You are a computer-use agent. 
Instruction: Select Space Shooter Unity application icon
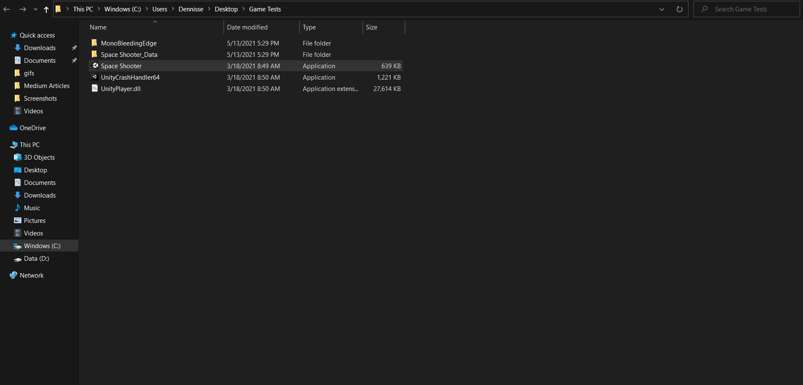(95, 66)
